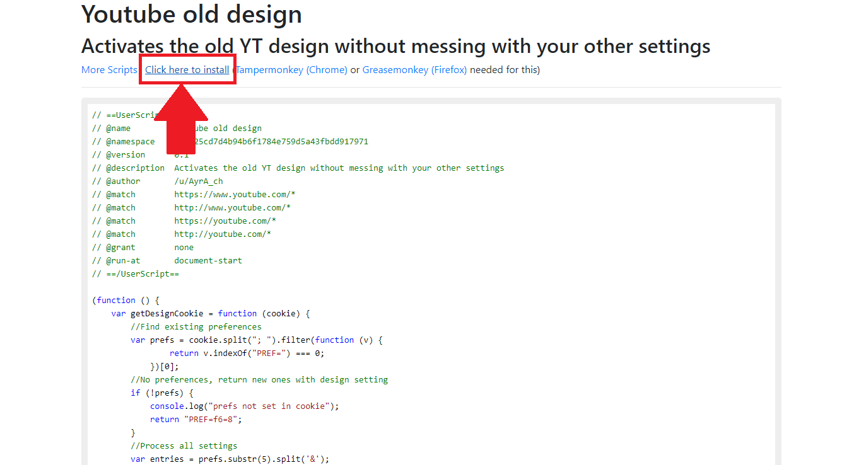The width and height of the screenshot is (866, 465).
Task: Click the 'var entries = prefs.substr(5)' line
Action: click(230, 459)
